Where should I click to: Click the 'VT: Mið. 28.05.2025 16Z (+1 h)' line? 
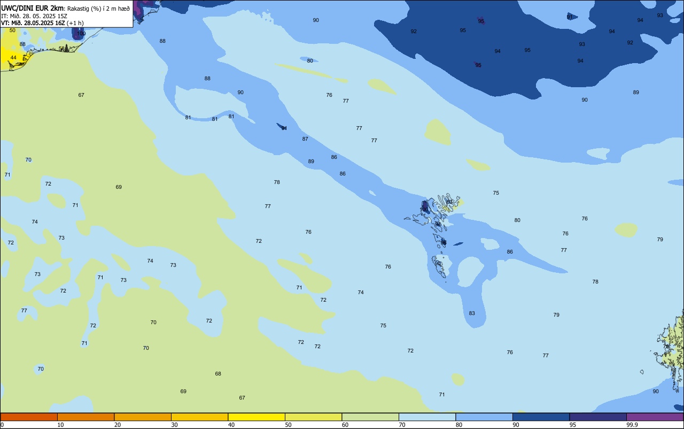tap(42, 23)
